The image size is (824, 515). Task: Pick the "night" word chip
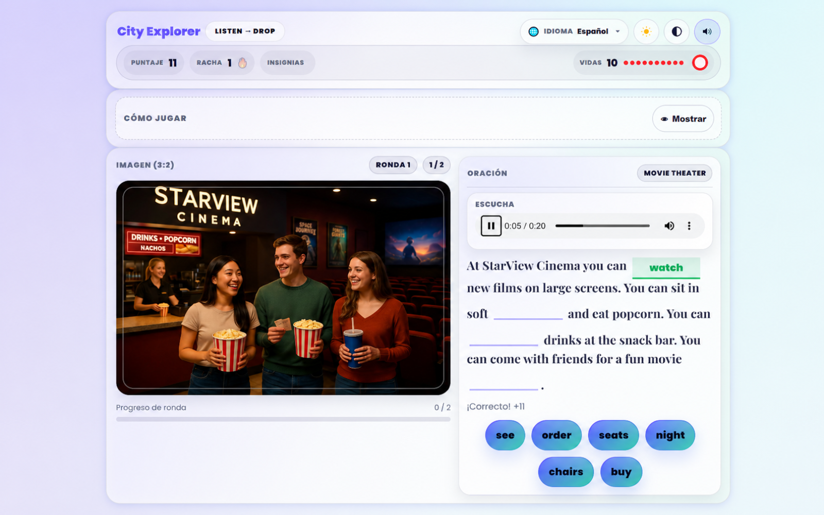pyautogui.click(x=670, y=435)
